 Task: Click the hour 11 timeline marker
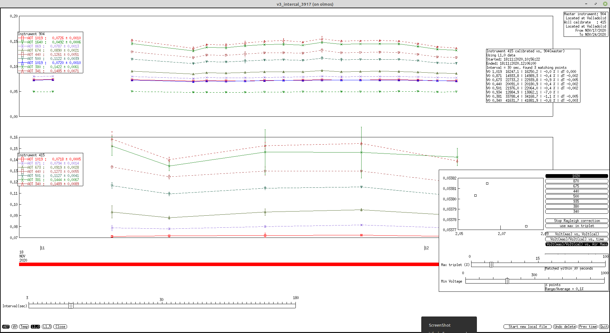[42, 248]
